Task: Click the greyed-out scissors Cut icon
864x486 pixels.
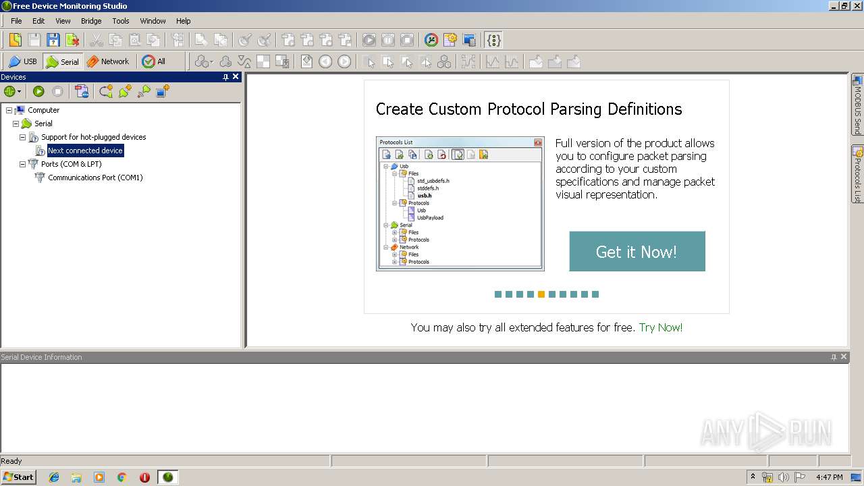Action: pyautogui.click(x=97, y=40)
